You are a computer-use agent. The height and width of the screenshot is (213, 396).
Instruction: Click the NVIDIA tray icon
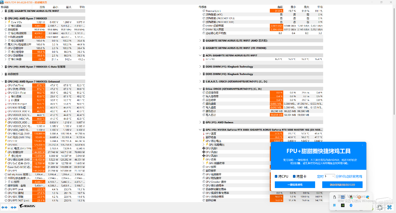click(343, 205)
